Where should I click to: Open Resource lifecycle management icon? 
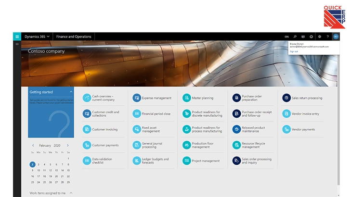click(x=236, y=145)
